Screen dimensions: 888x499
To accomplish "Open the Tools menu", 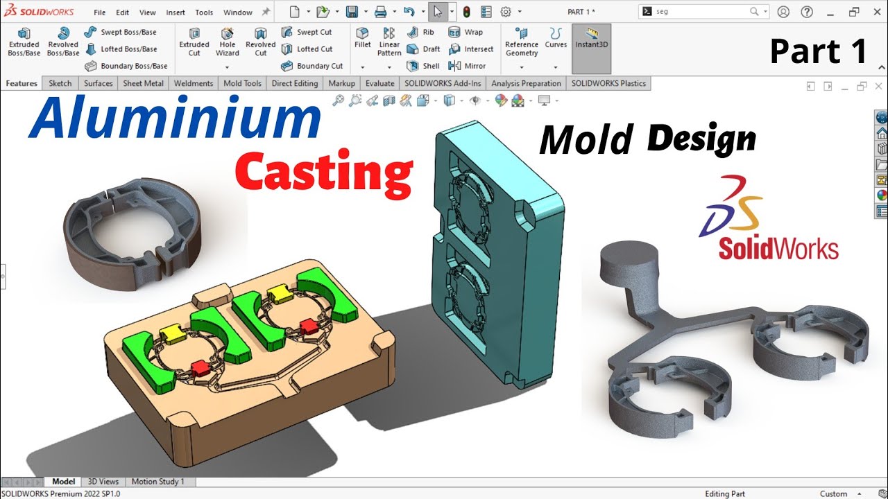I will coord(204,12).
